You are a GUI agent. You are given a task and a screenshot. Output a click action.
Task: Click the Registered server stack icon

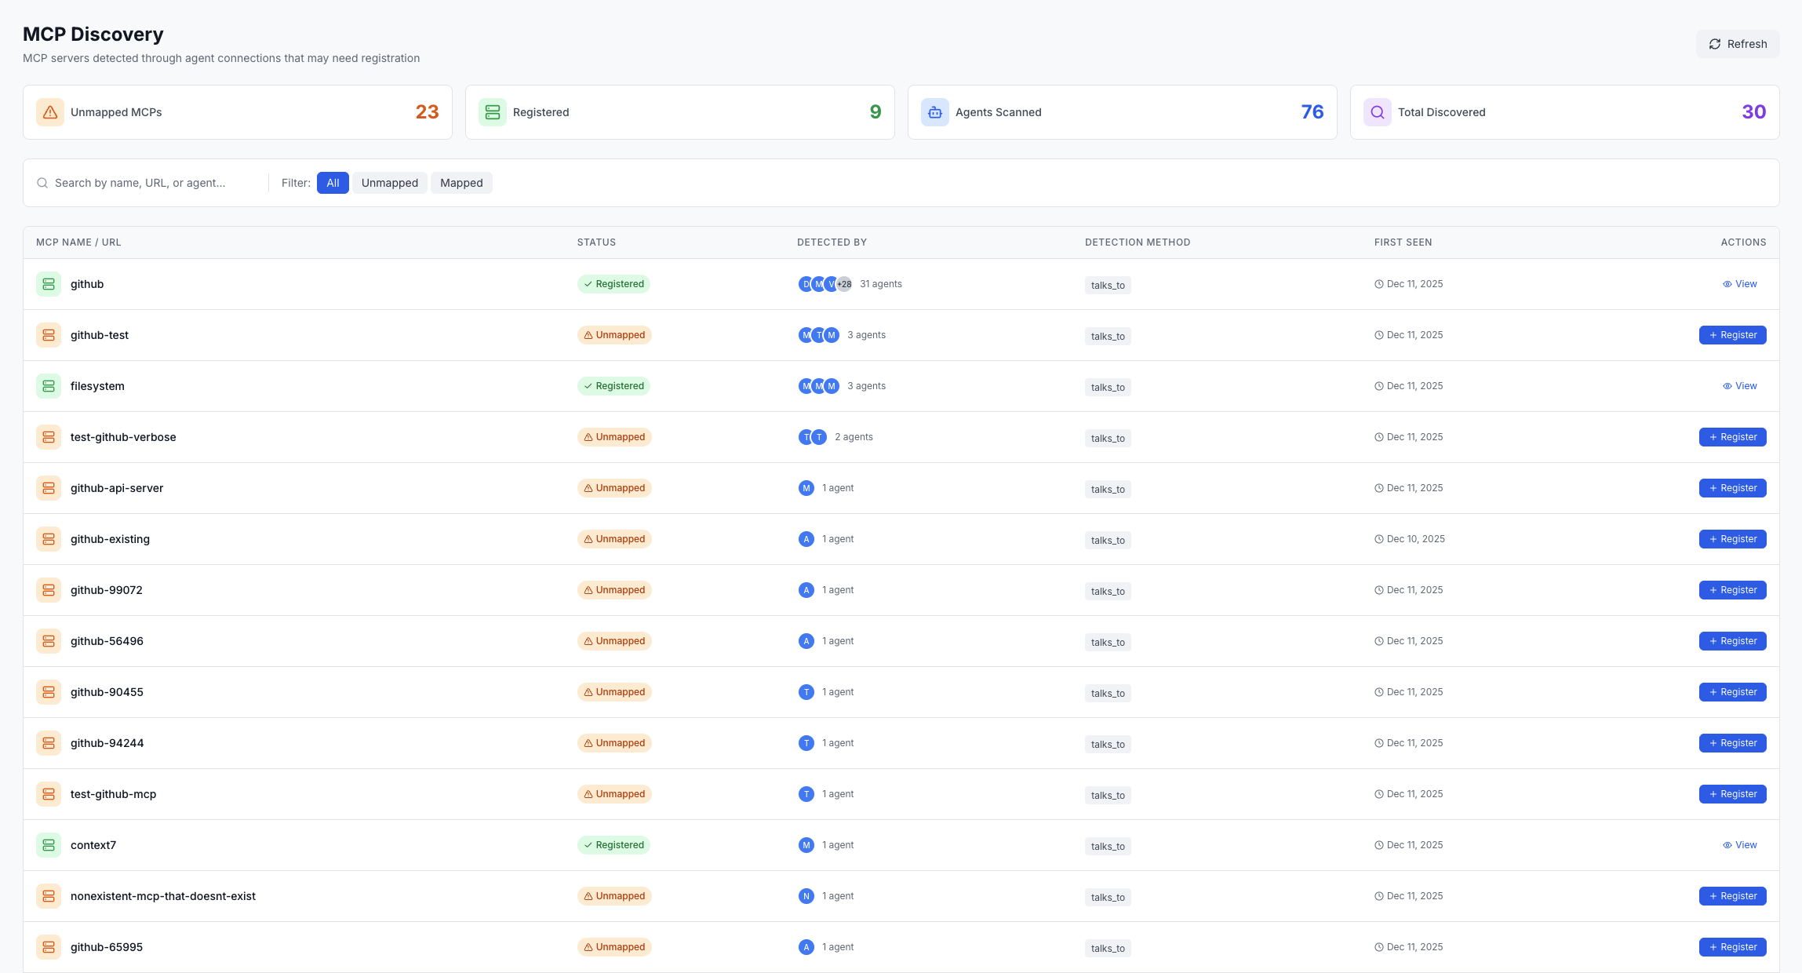tap(493, 112)
